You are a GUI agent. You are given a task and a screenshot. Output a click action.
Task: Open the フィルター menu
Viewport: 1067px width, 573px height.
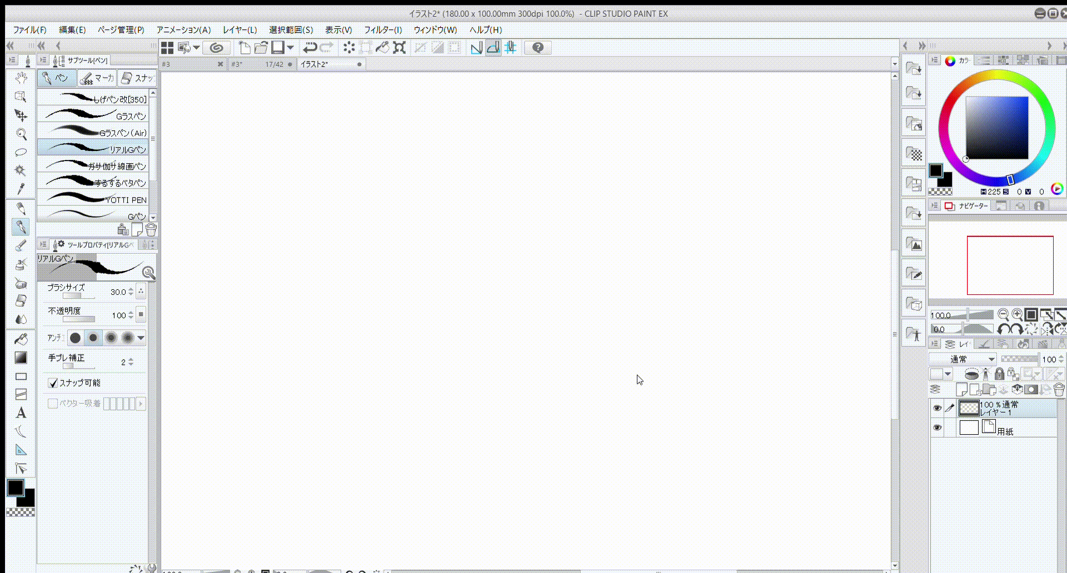click(x=382, y=30)
